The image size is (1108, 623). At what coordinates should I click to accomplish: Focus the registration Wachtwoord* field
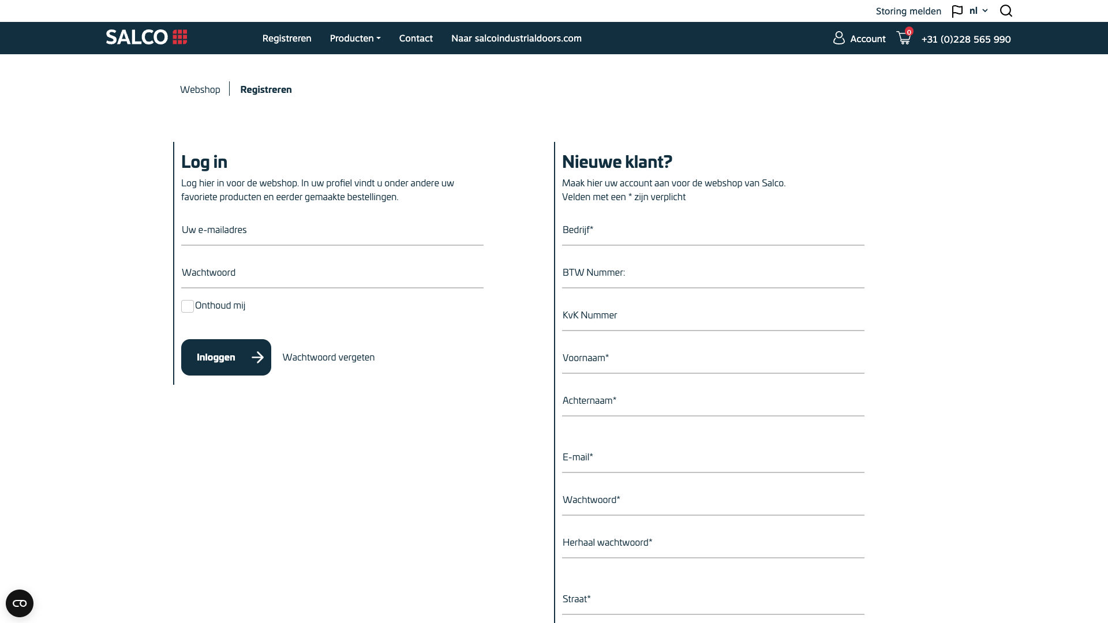(713, 500)
